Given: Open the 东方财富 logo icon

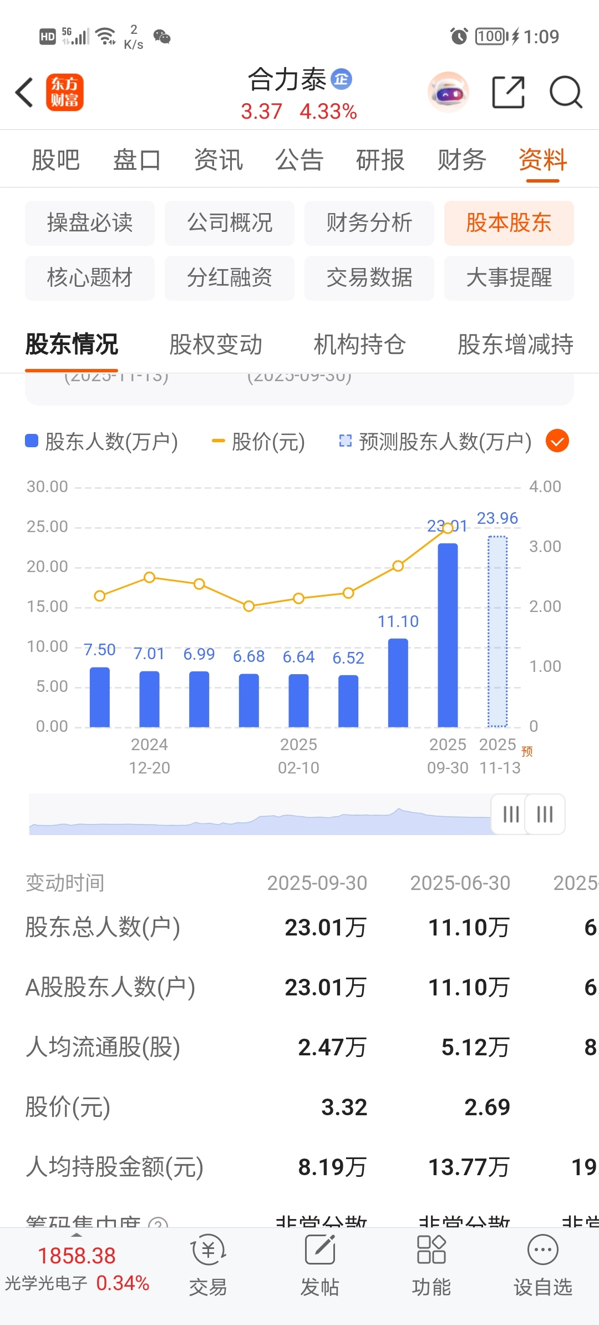Looking at the screenshot, I should click(x=65, y=92).
